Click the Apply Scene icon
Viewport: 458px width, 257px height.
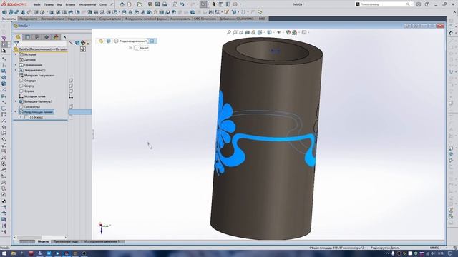point(294,32)
